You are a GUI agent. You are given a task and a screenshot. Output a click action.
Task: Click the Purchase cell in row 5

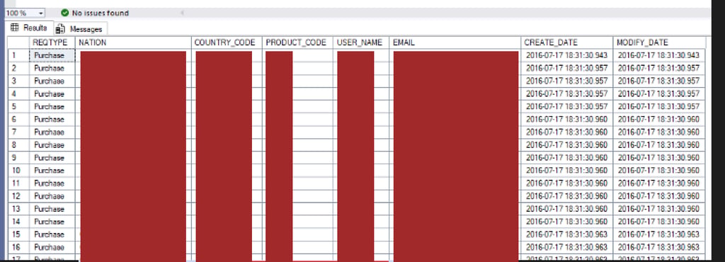[52, 106]
